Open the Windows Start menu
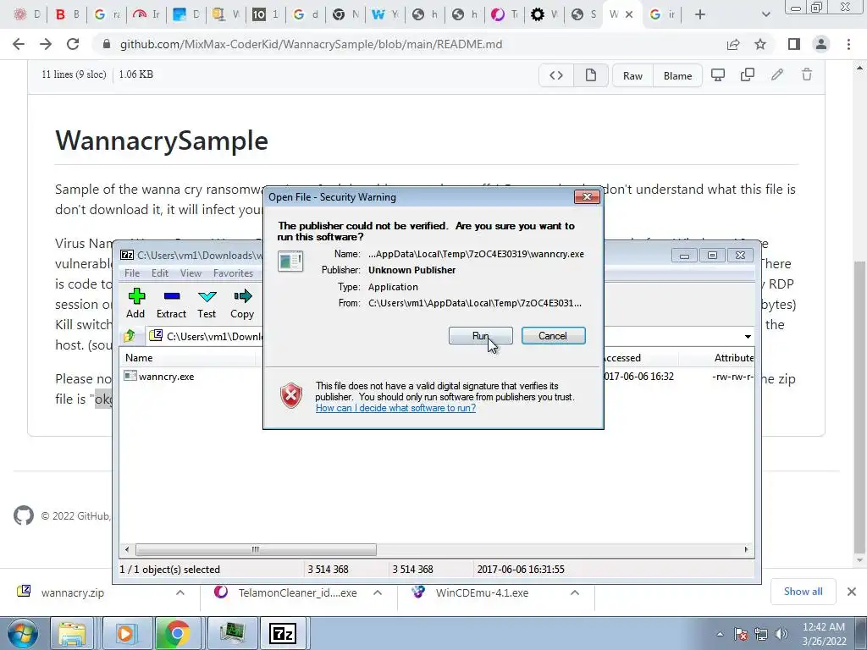The width and height of the screenshot is (867, 650). 22,634
